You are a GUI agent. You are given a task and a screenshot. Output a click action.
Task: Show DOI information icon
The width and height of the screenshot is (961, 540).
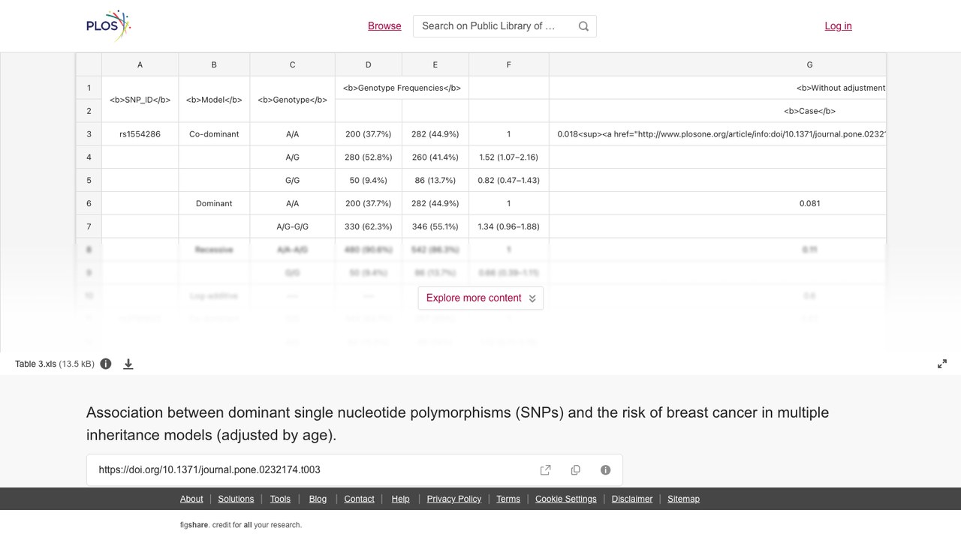(606, 470)
